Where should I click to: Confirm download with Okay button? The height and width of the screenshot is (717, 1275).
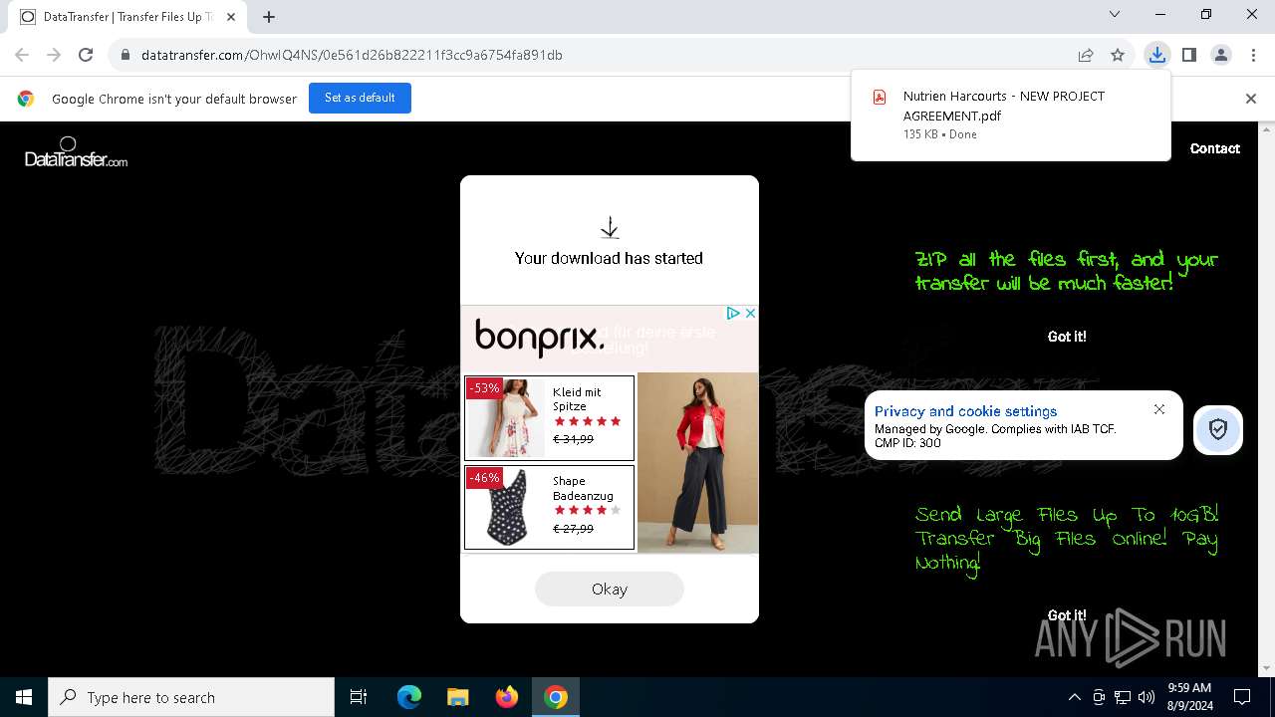click(610, 589)
